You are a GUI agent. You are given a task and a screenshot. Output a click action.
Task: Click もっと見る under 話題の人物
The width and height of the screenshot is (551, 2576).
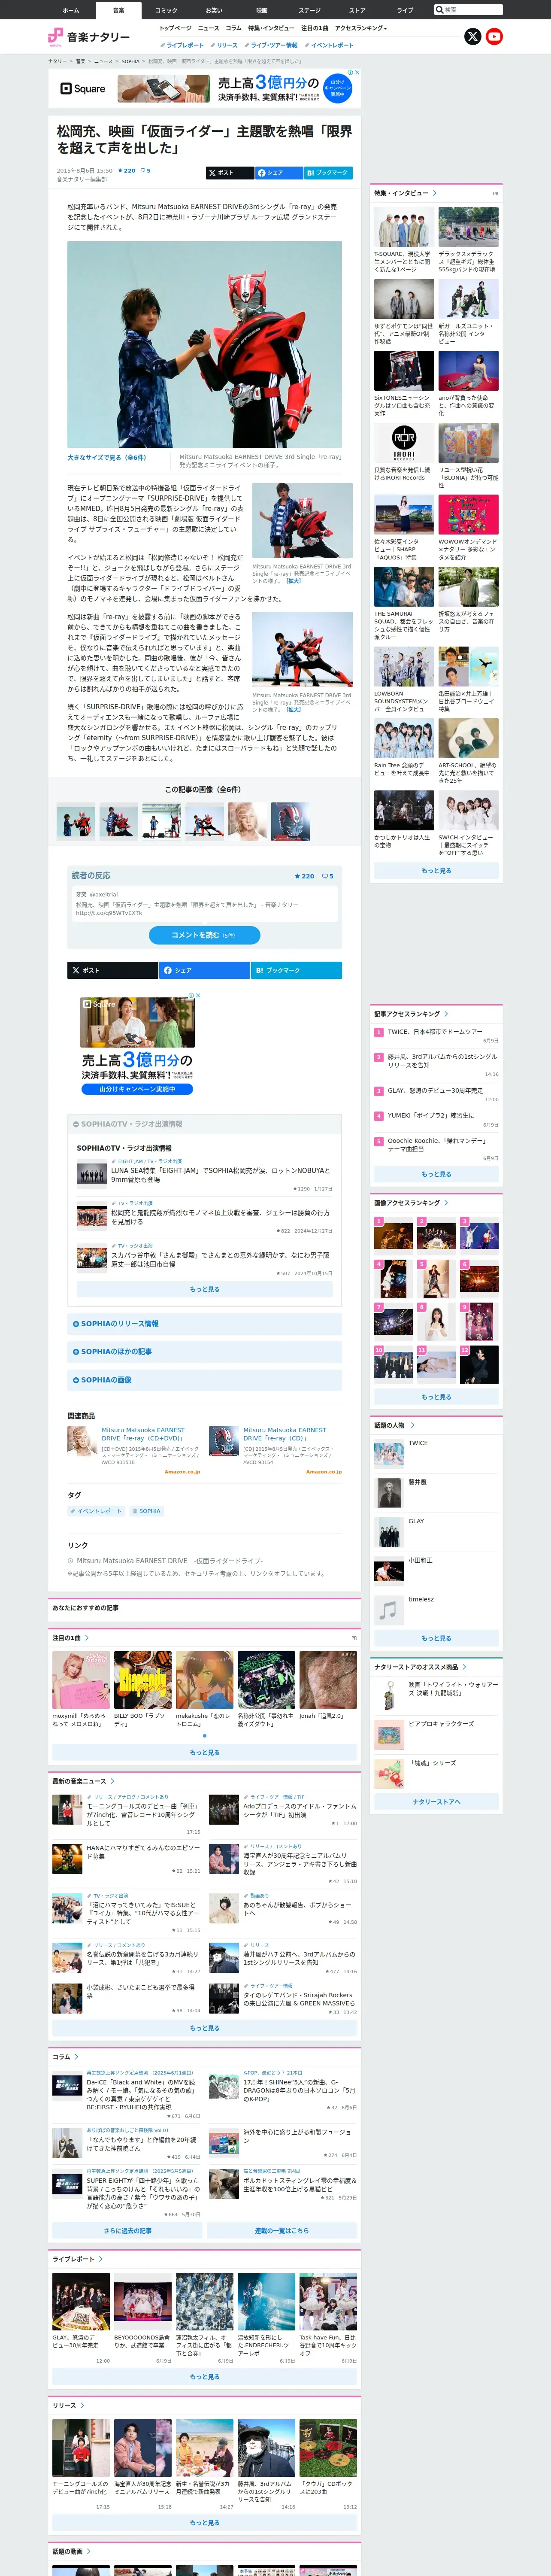(436, 1638)
